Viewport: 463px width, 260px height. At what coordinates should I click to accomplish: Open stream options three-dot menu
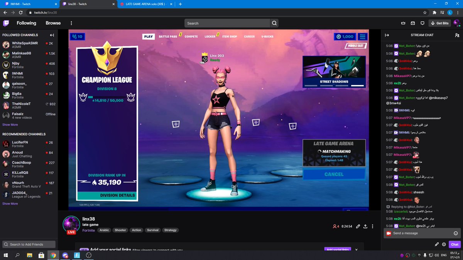(373, 226)
